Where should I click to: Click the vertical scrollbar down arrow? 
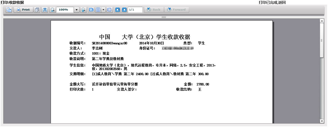(322, 121)
